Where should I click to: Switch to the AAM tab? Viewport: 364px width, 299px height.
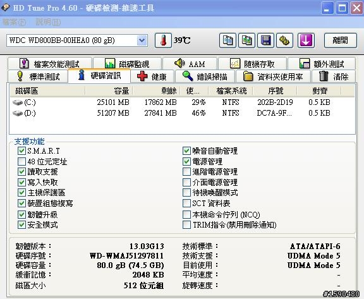190,63
